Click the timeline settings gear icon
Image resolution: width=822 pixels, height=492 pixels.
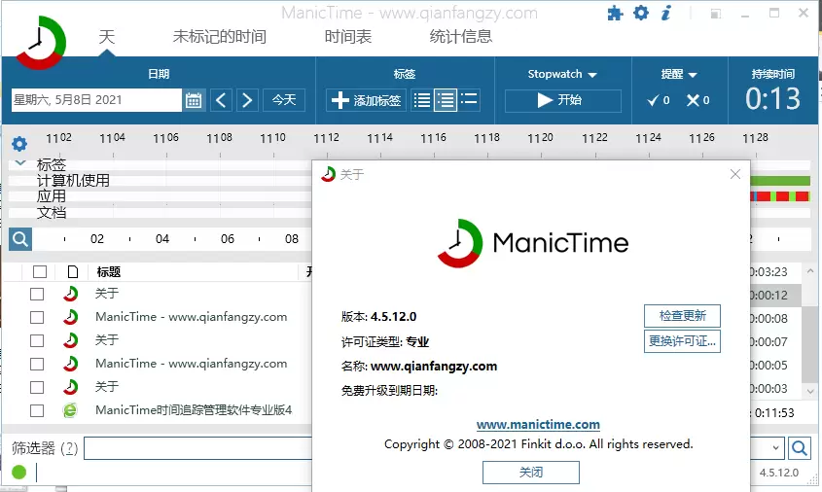pyautogui.click(x=19, y=143)
